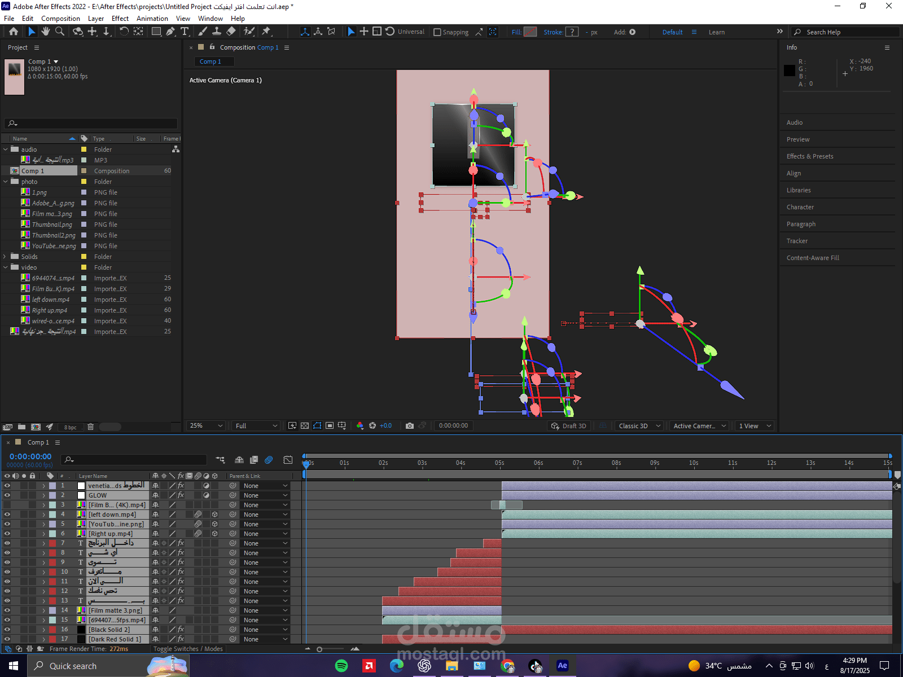
Task: Toggle the transparency grid in viewer
Action: [x=305, y=426]
